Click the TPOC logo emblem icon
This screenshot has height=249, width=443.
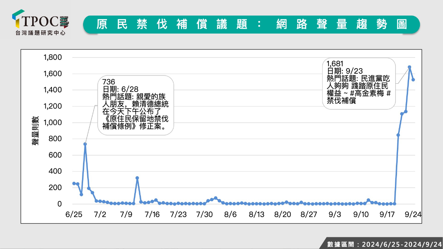18,19
